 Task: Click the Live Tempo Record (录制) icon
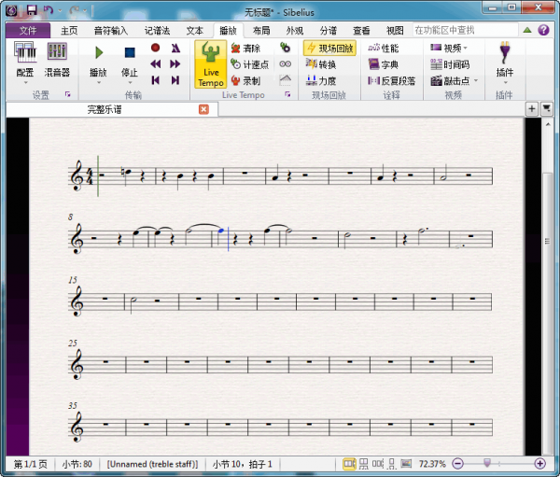pos(245,80)
